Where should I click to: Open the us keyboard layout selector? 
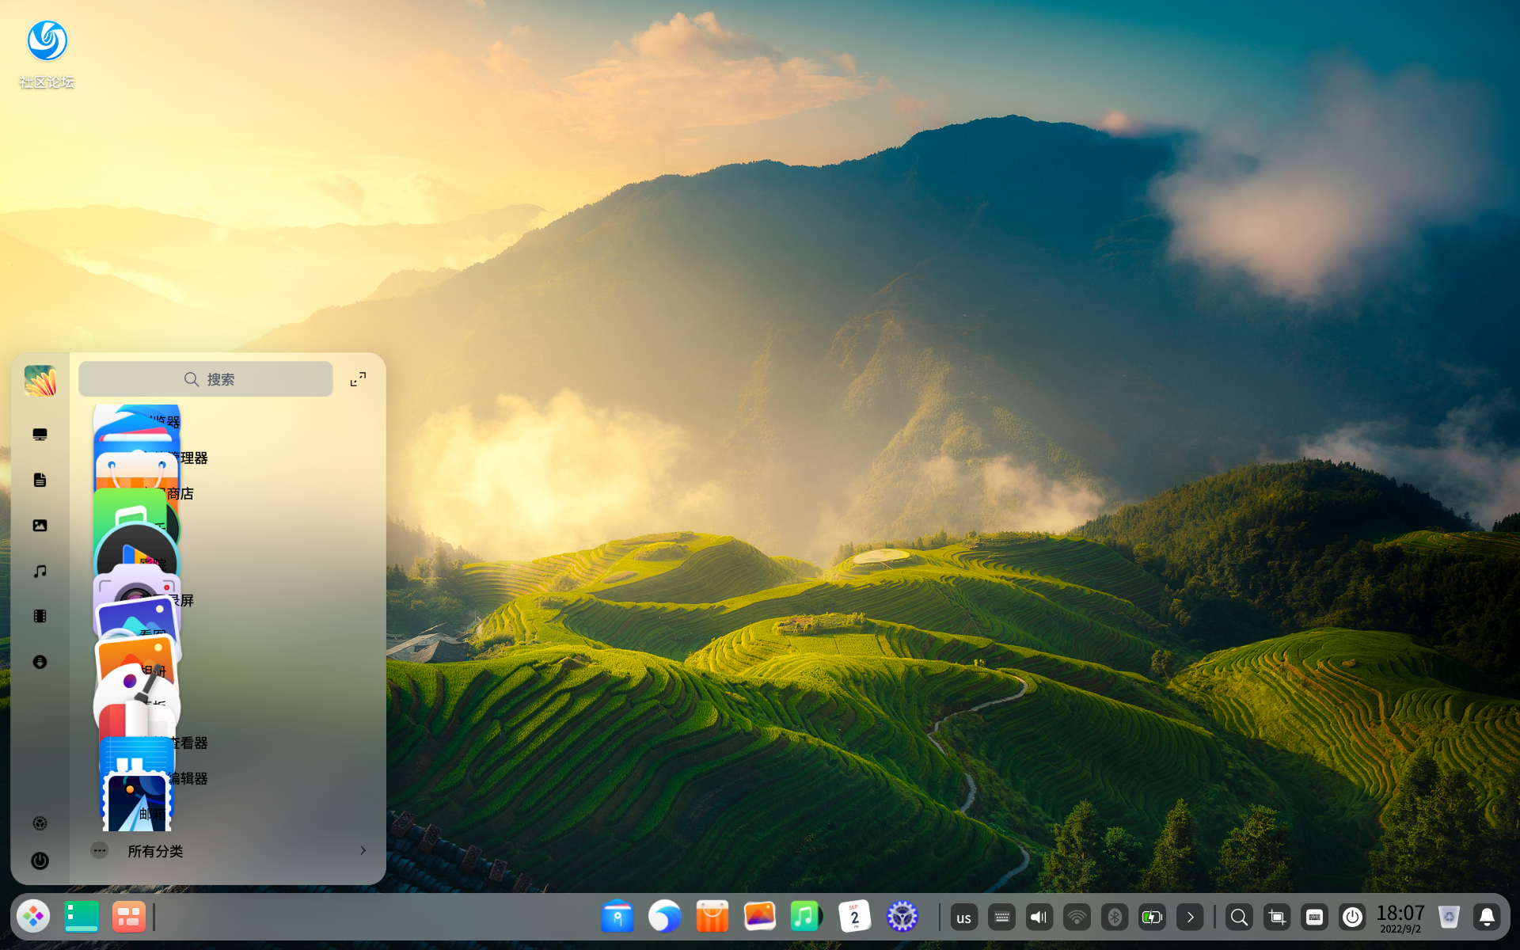tap(963, 918)
